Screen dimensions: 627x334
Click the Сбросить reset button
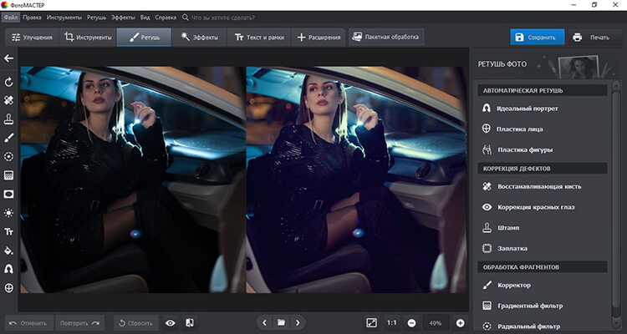(134, 322)
